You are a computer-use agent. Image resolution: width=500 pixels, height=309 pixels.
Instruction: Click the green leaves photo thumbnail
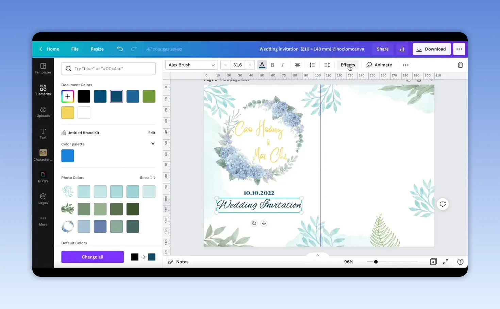(x=68, y=209)
